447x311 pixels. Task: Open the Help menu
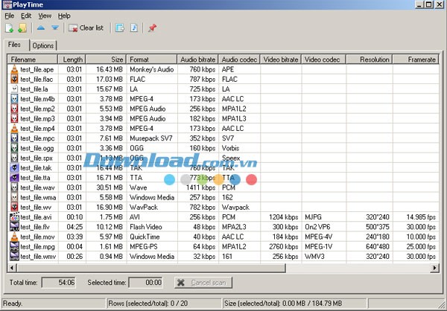click(65, 16)
